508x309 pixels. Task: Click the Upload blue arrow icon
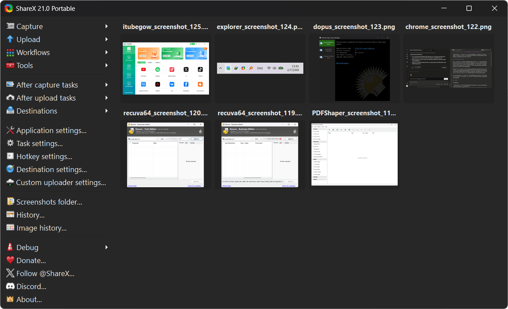point(10,39)
